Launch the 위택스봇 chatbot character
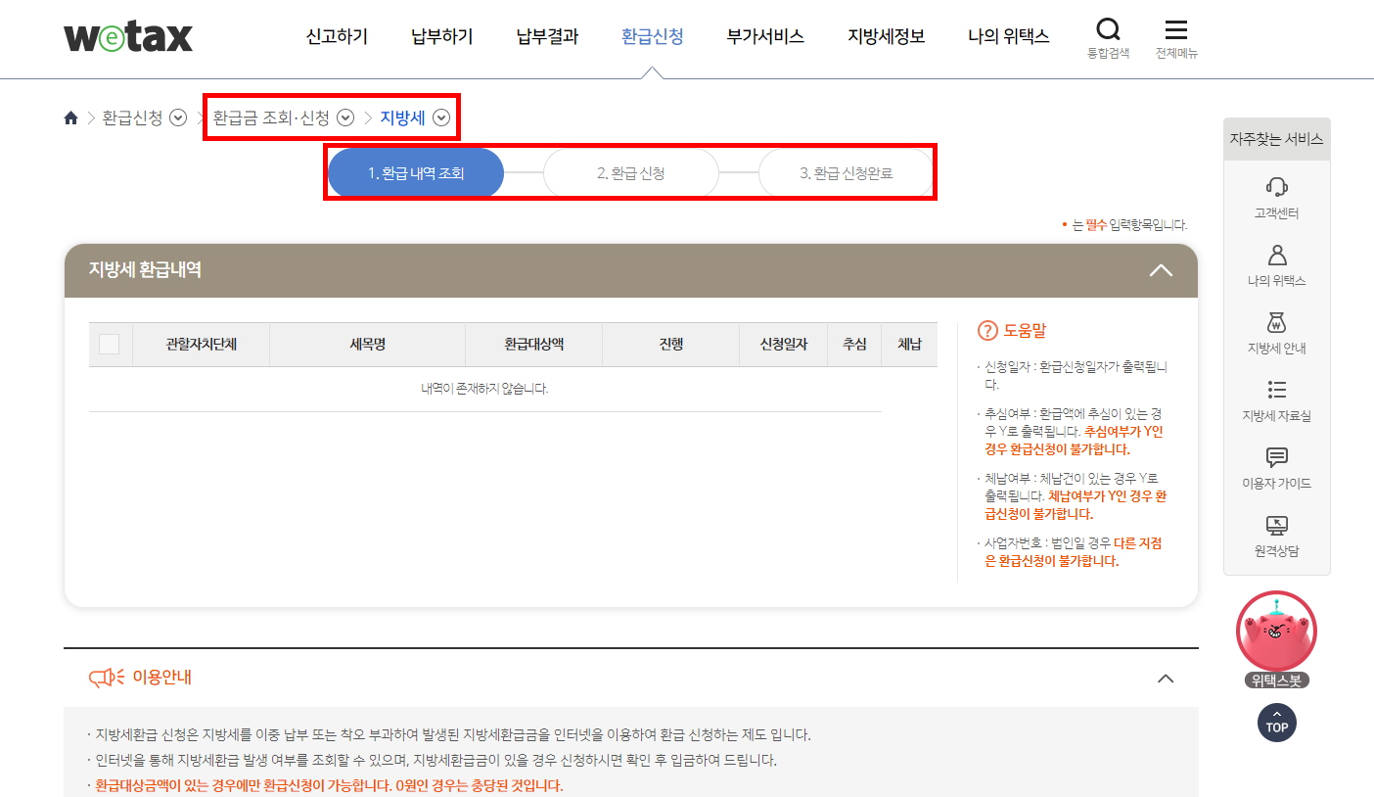 [x=1276, y=633]
